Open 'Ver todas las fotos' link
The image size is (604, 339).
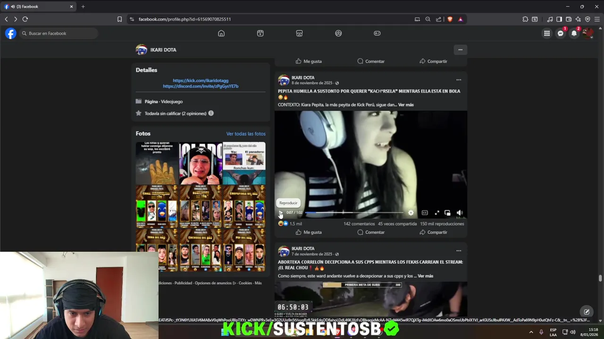pyautogui.click(x=246, y=134)
